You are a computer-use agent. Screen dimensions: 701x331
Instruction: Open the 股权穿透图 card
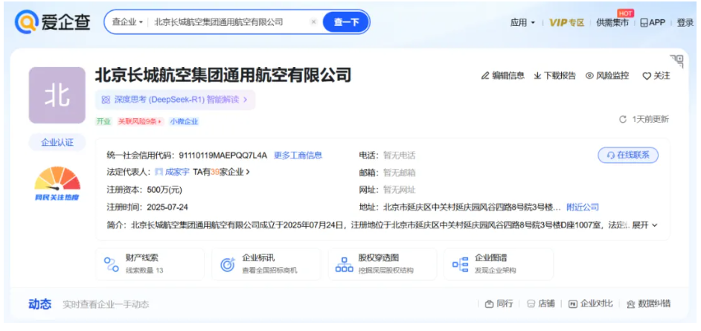(382, 263)
